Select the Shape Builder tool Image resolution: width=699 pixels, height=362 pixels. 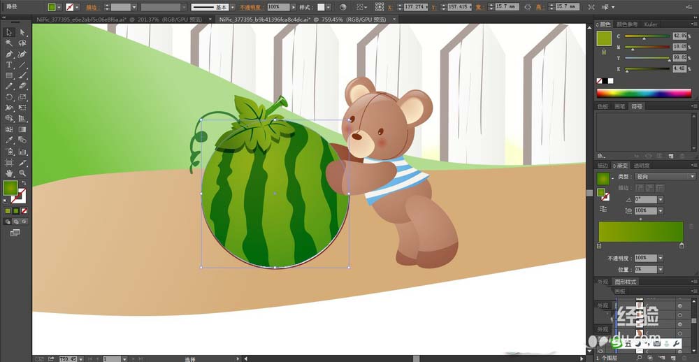[x=9, y=119]
